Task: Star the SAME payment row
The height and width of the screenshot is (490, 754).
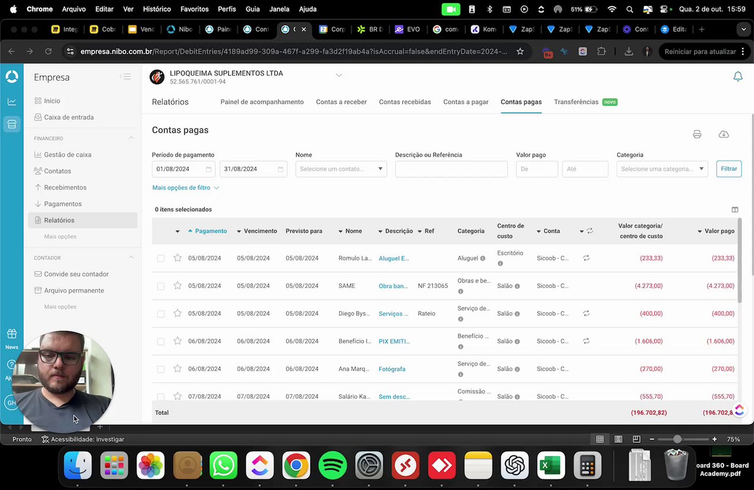Action: [177, 286]
